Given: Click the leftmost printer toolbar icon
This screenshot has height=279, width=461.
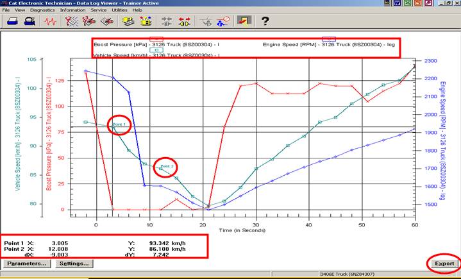Looking at the screenshot, I should point(12,21).
